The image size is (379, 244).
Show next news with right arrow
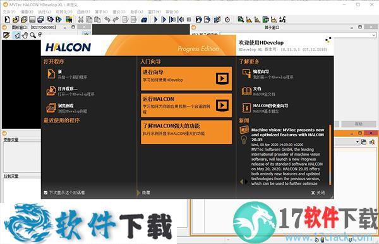[246, 182]
